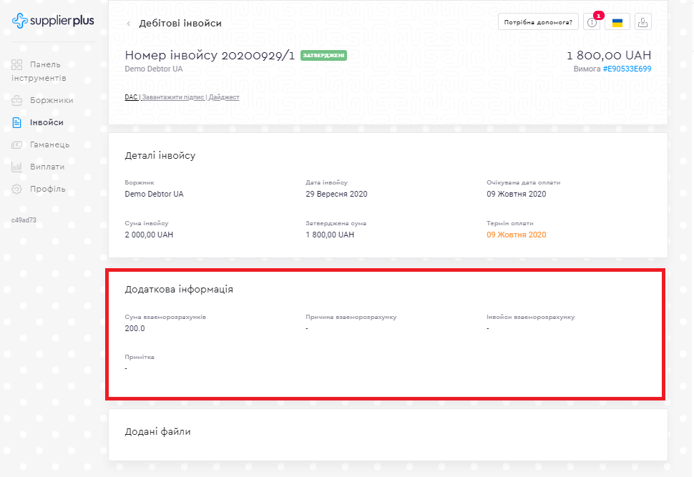This screenshot has height=477, width=694.
Task: Click the info notifications icon
Action: click(592, 23)
